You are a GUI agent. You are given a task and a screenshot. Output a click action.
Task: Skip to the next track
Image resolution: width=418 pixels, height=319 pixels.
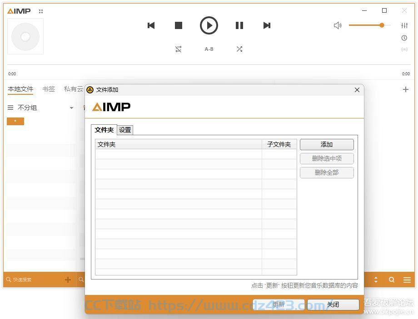(x=267, y=25)
